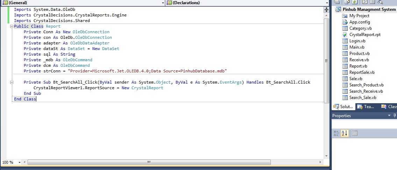Toggle auto-hide pin on Properties panel
This screenshot has width=397, height=170.
[395, 115]
